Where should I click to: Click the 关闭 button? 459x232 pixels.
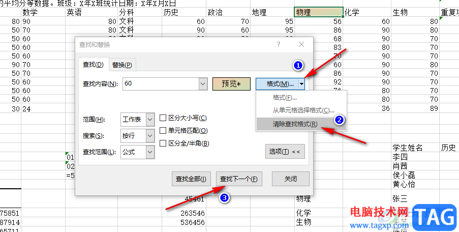point(290,179)
